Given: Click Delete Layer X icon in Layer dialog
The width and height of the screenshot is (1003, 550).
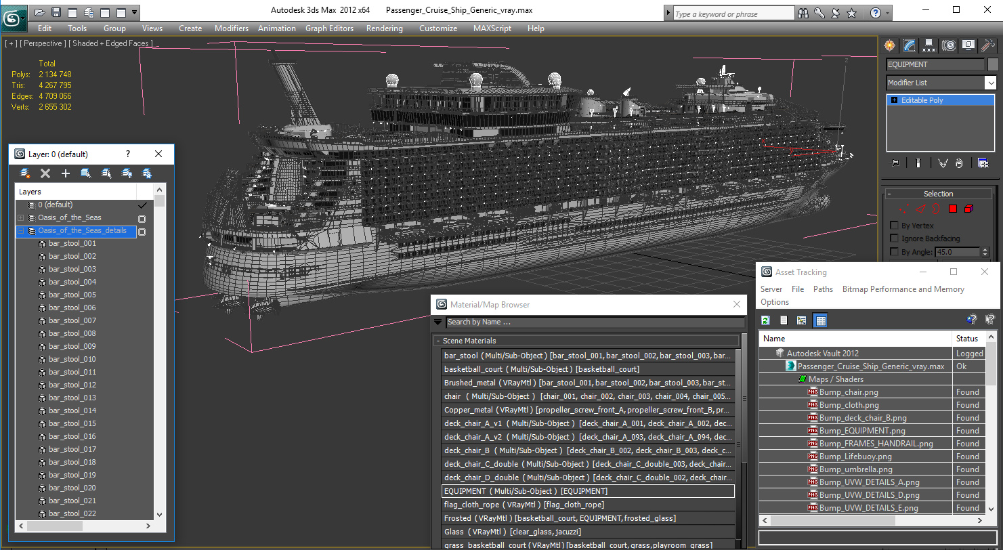Looking at the screenshot, I should point(45,173).
